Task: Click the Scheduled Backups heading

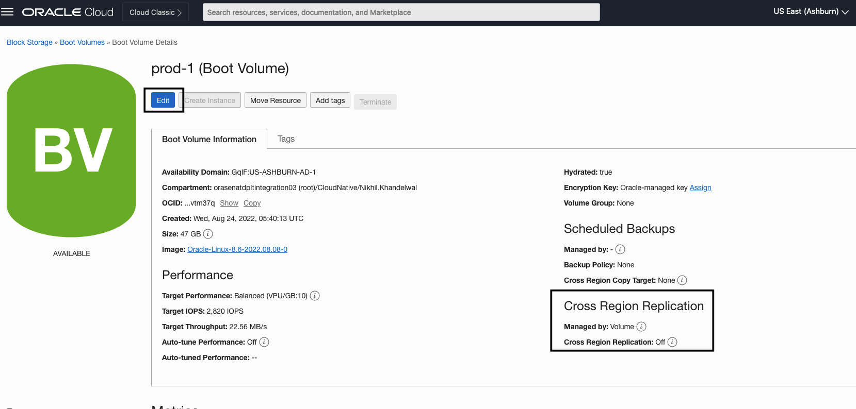Action: (619, 229)
